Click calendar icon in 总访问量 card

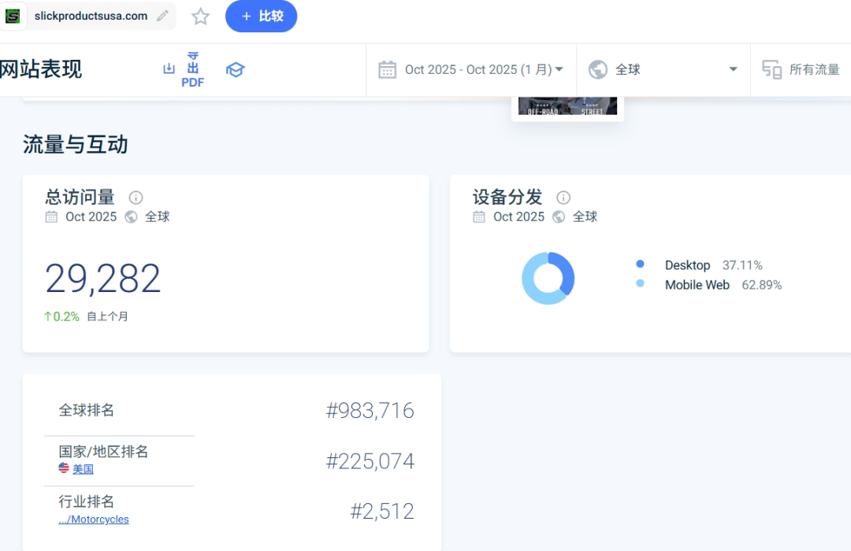coord(51,217)
